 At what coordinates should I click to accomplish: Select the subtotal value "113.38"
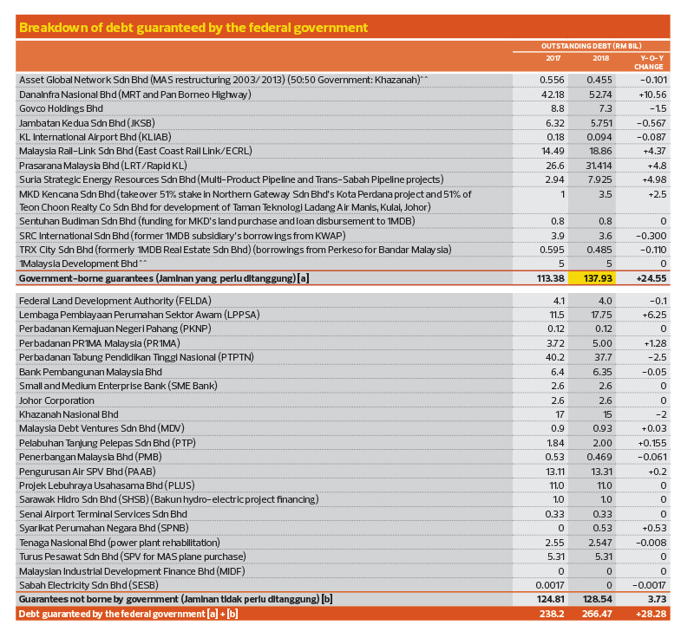(x=551, y=278)
